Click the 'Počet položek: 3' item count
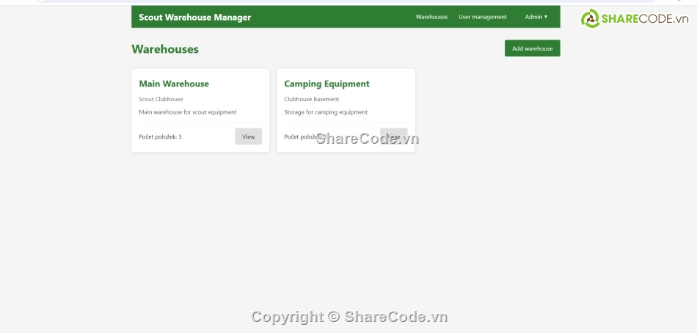Image resolution: width=697 pixels, height=333 pixels. [x=160, y=136]
